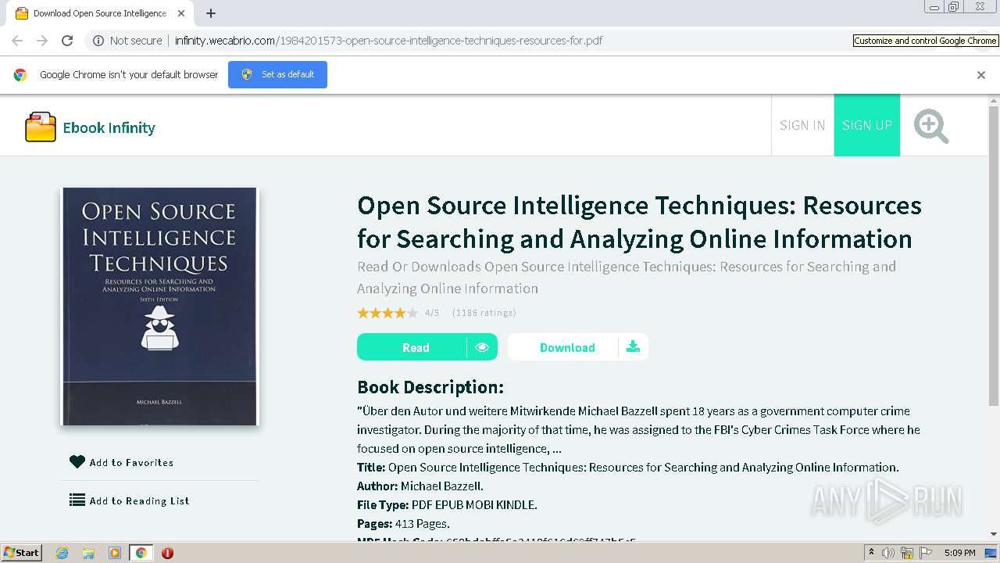The width and height of the screenshot is (1000, 563).
Task: Click the volume speaker tray icon
Action: [x=888, y=553]
